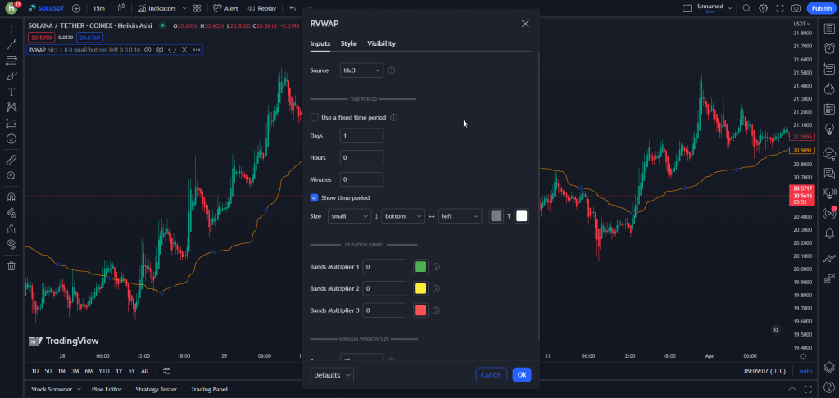This screenshot has width=839, height=398.
Task: Click the Alert button
Action: [x=226, y=8]
